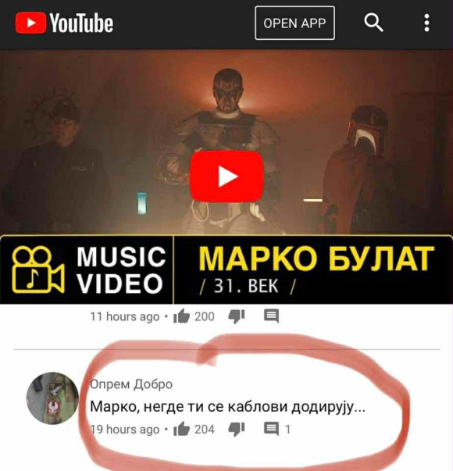
Task: Expand the single reply on Опрем Добро comment
Action: click(x=276, y=429)
